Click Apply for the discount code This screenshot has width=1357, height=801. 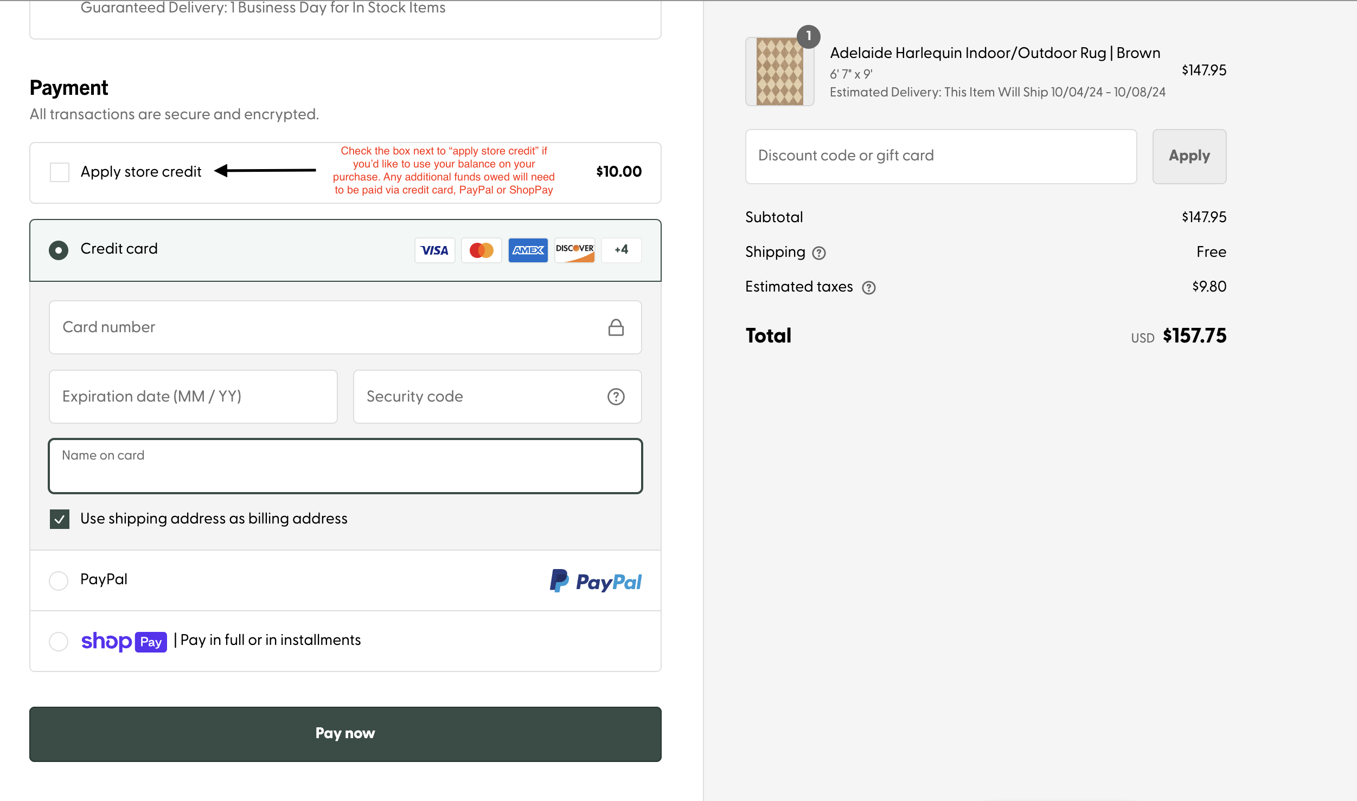click(x=1189, y=156)
